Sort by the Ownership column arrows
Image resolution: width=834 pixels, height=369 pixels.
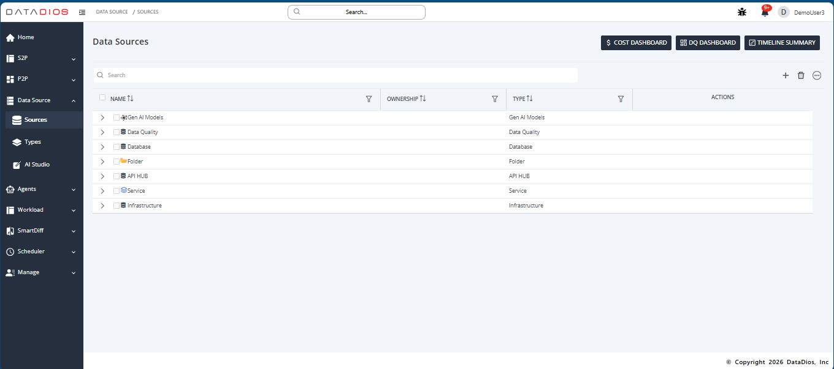click(423, 99)
